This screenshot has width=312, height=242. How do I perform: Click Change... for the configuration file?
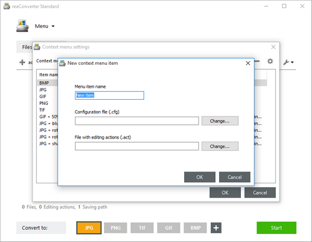[220, 121]
